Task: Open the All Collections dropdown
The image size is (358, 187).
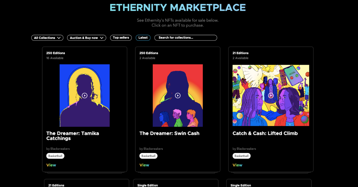Action: (x=47, y=38)
